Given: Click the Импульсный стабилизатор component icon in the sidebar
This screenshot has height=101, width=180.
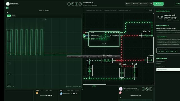Looking at the screenshot, I should coord(160,17).
